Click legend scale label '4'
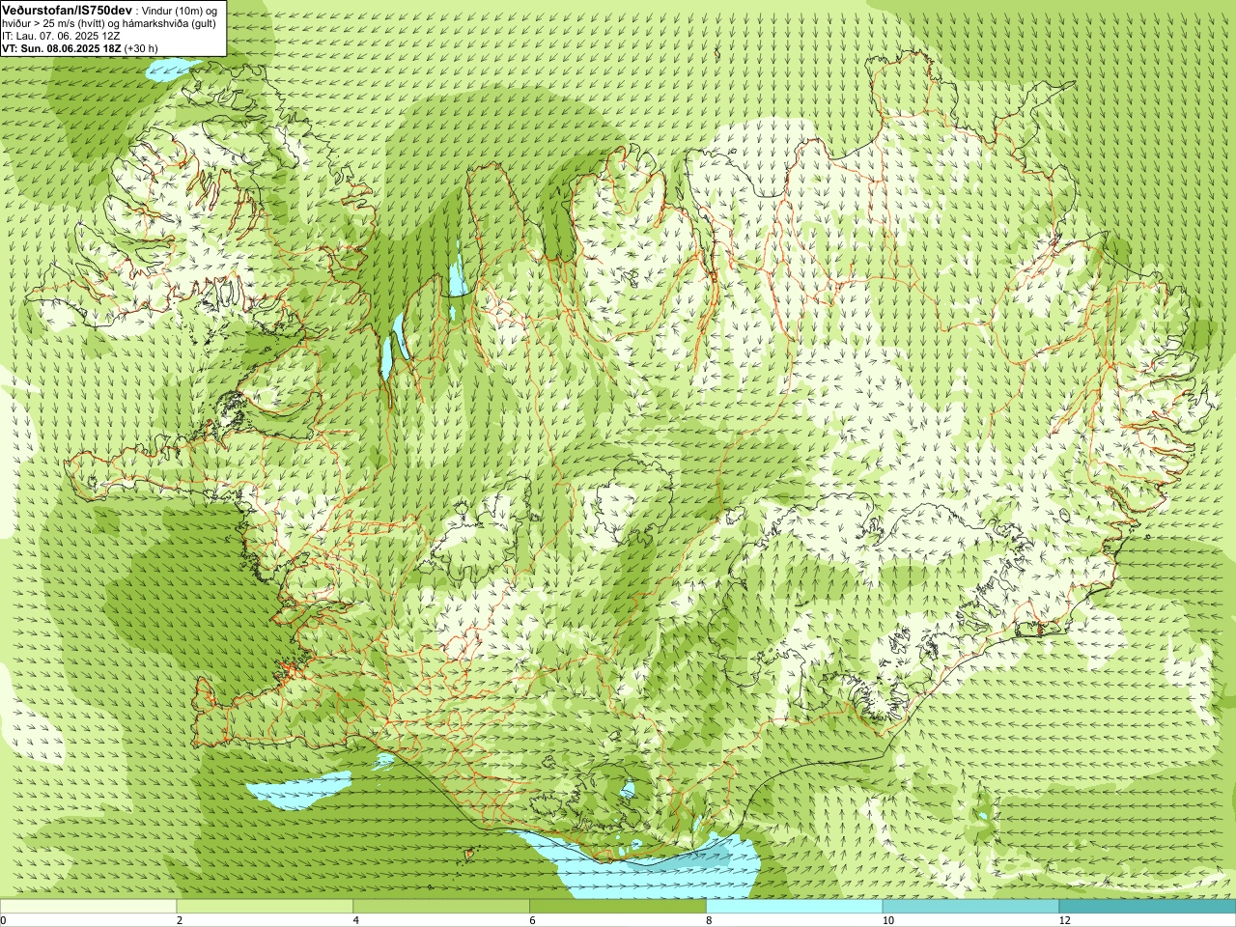1236x927 pixels. (356, 920)
